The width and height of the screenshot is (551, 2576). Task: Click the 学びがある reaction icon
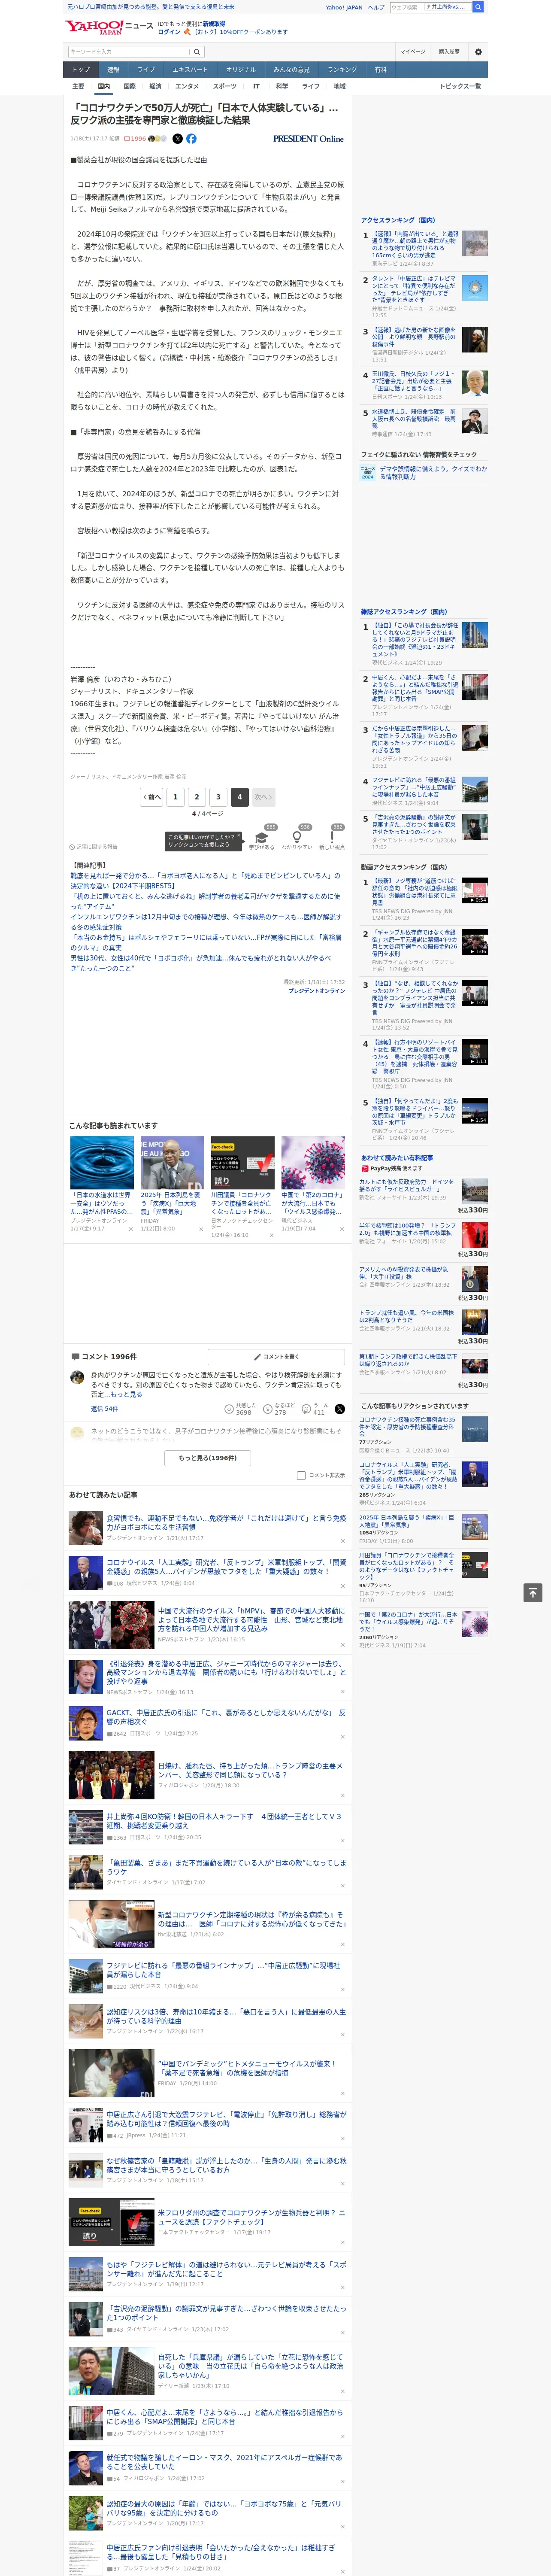pyautogui.click(x=262, y=839)
